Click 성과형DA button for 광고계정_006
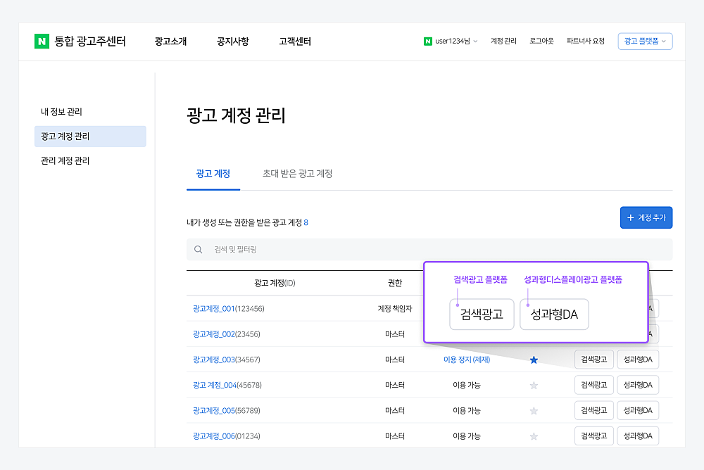The width and height of the screenshot is (704, 470). (638, 436)
